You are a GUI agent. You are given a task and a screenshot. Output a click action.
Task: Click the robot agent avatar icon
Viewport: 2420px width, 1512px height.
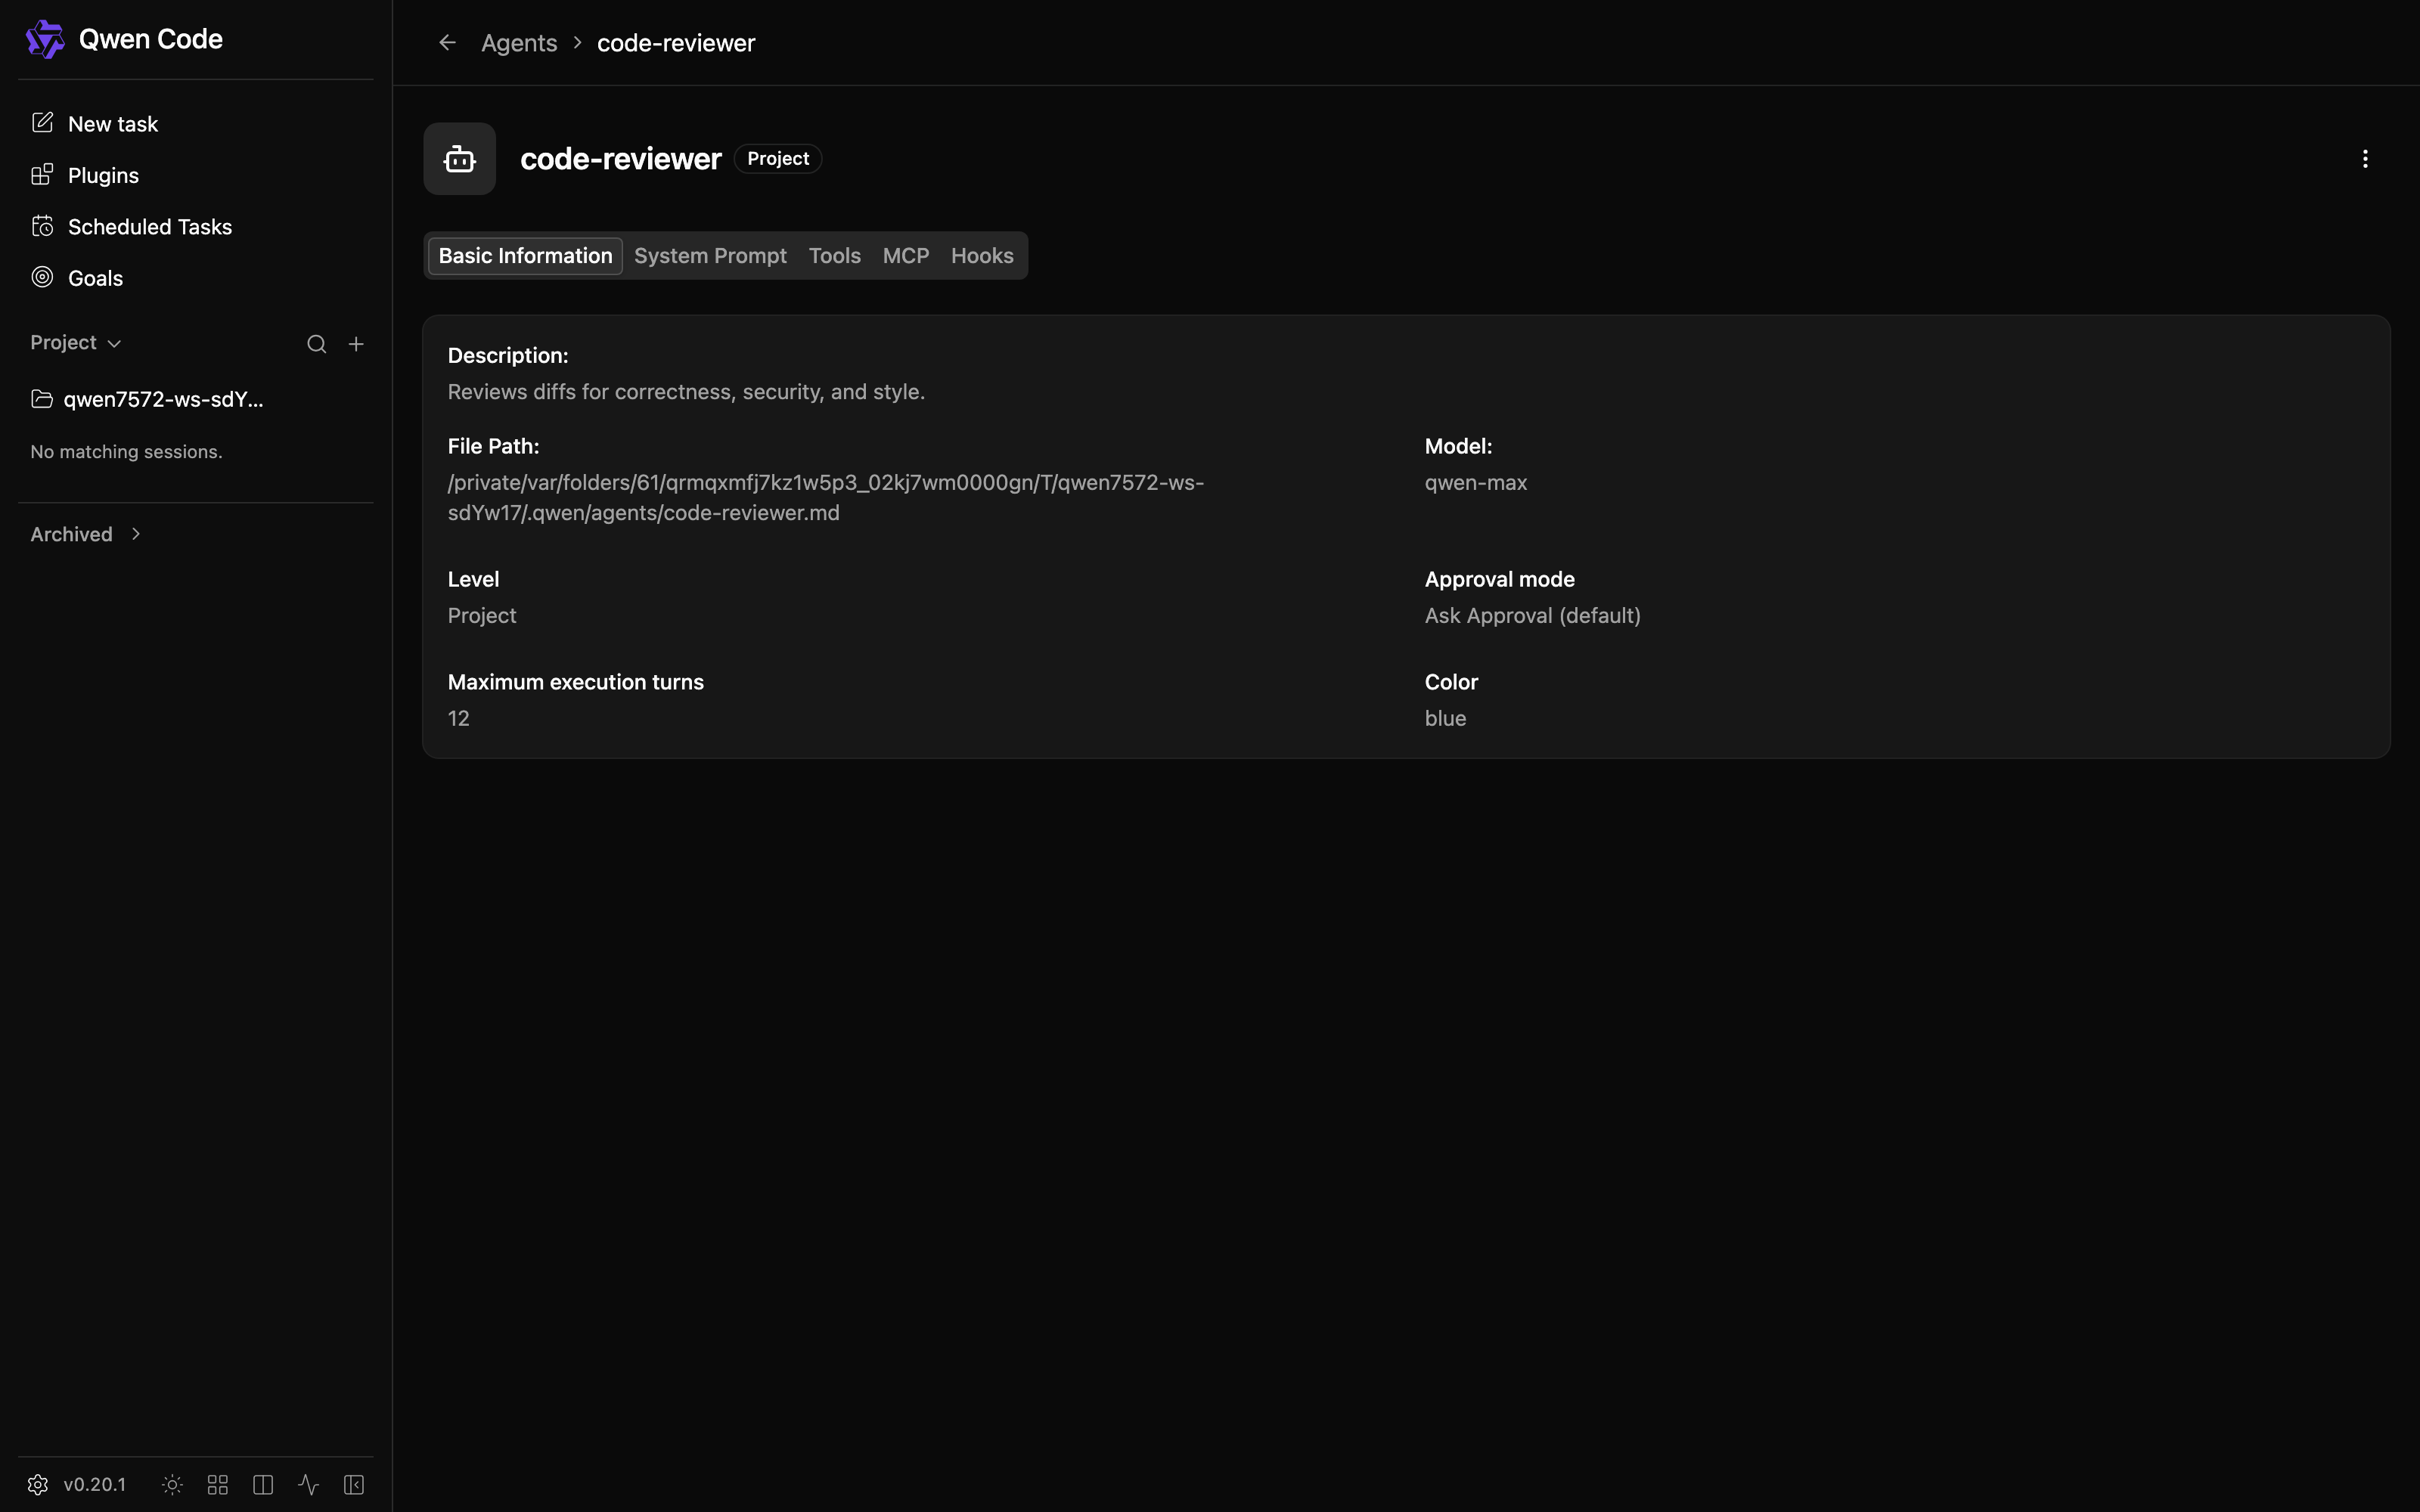(x=460, y=159)
